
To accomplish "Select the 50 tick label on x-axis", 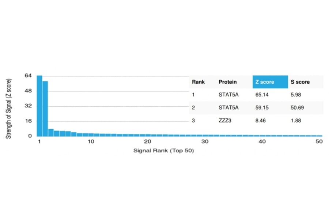I will (x=319, y=142).
